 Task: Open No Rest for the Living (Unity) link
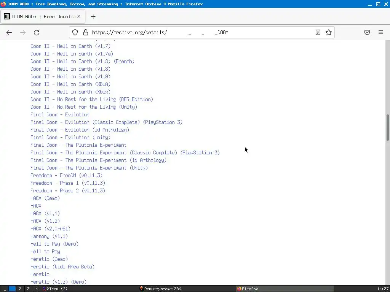point(84,107)
